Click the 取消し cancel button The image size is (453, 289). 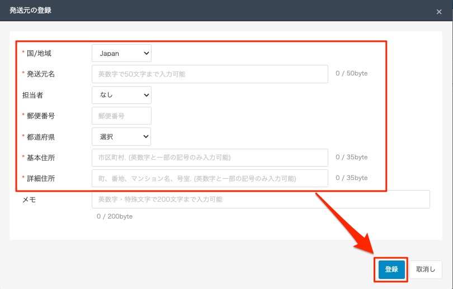[426, 269]
